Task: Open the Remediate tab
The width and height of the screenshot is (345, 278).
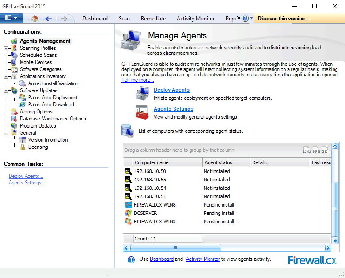Action: click(x=153, y=19)
